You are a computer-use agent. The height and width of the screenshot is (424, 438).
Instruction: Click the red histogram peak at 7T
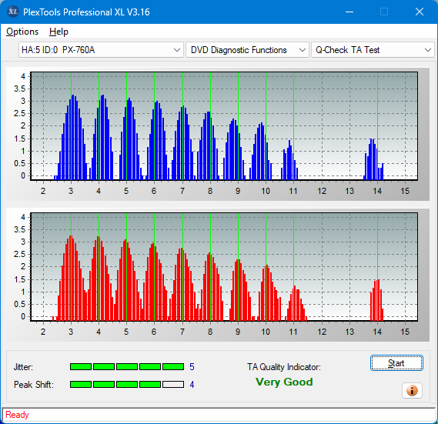click(x=182, y=285)
